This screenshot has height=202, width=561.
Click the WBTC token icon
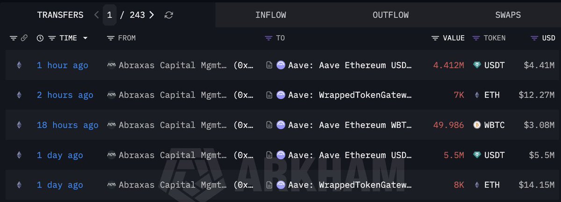[x=477, y=125]
